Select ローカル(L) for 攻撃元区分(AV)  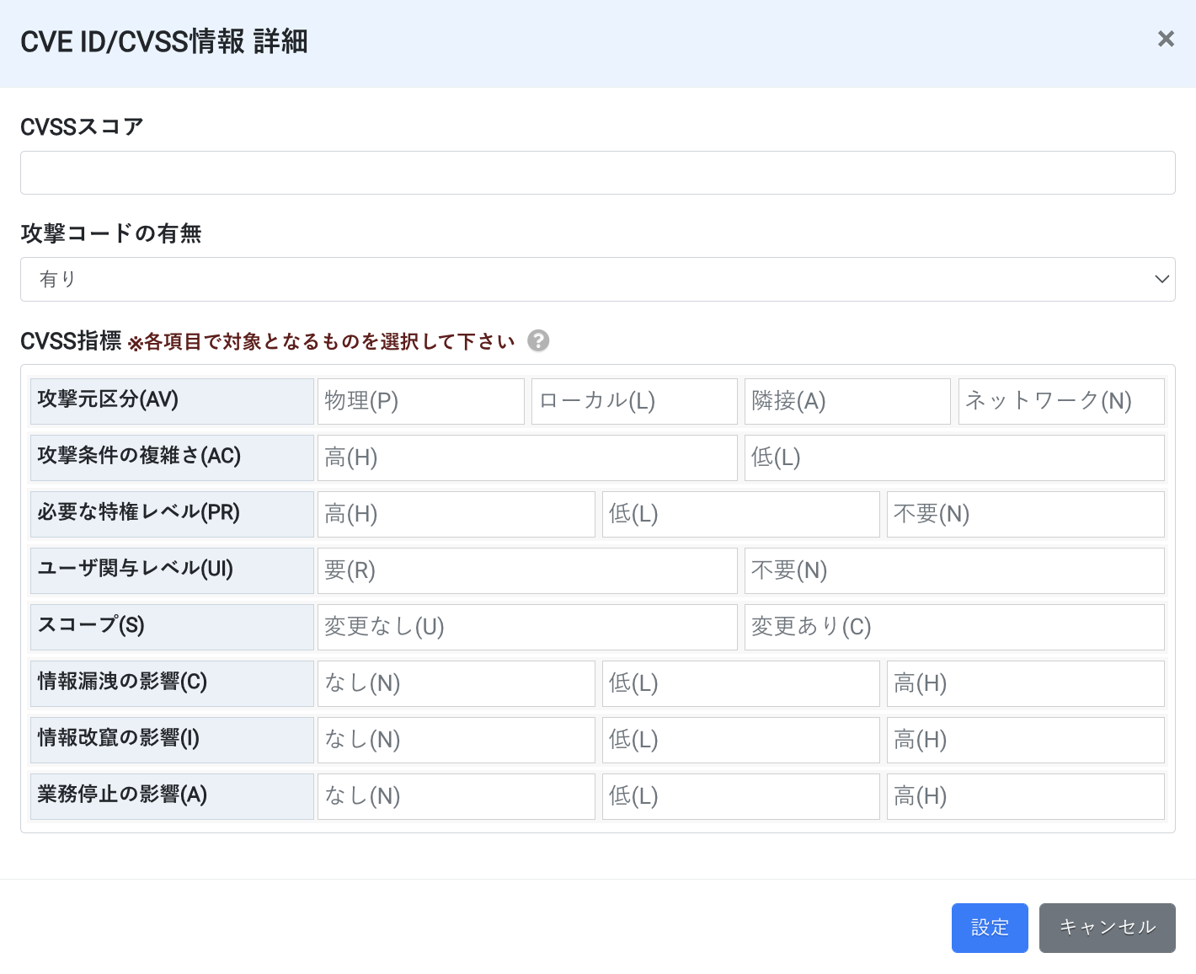634,401
